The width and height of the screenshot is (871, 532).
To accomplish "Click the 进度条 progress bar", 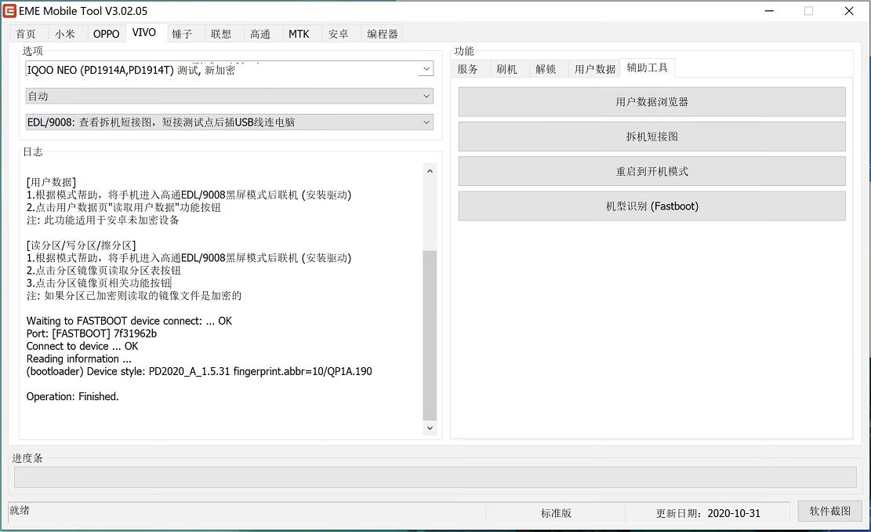I will pos(435,477).
